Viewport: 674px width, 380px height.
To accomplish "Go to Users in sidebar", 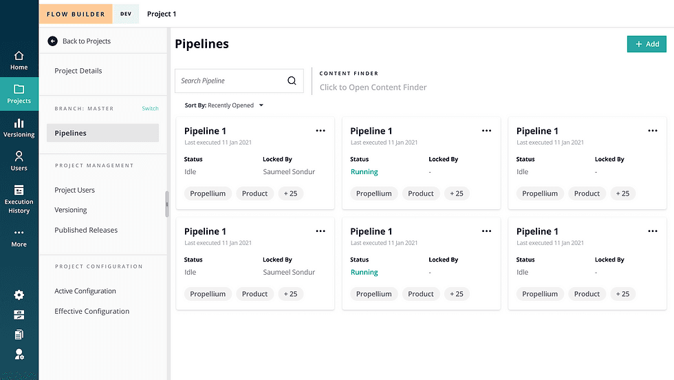I will click(x=19, y=156).
